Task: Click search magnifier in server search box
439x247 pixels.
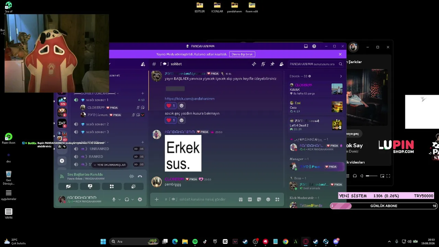Action: coord(341,64)
